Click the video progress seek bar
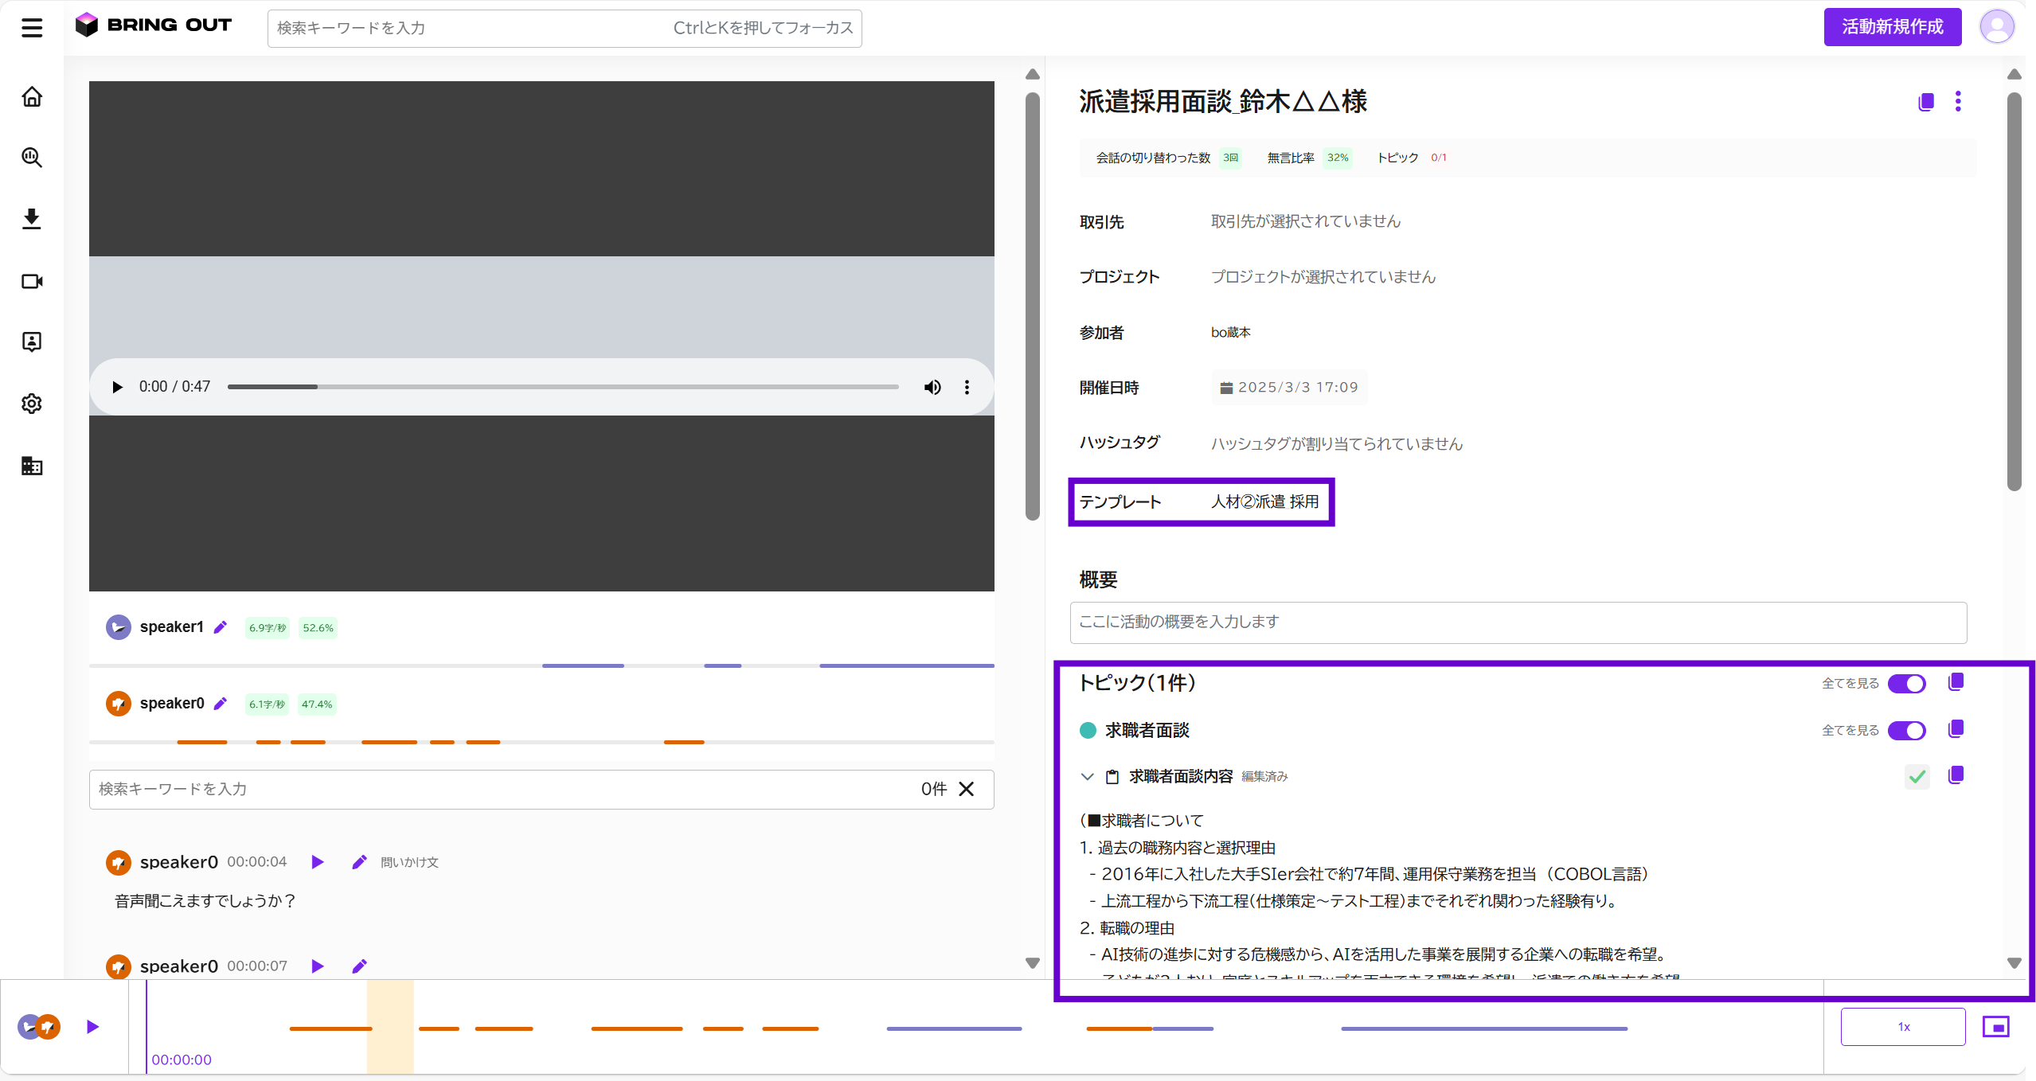 (562, 388)
